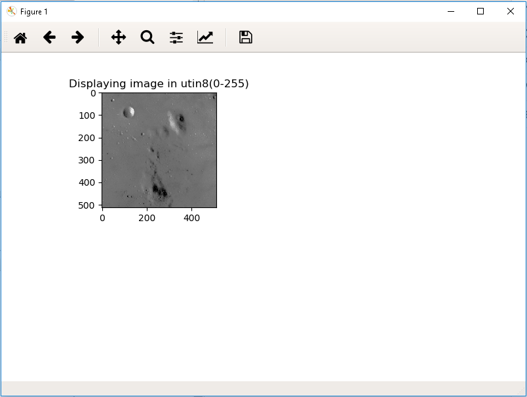This screenshot has height=397, width=527.
Task: Click the y-axis tick label 300
Action: coord(87,159)
